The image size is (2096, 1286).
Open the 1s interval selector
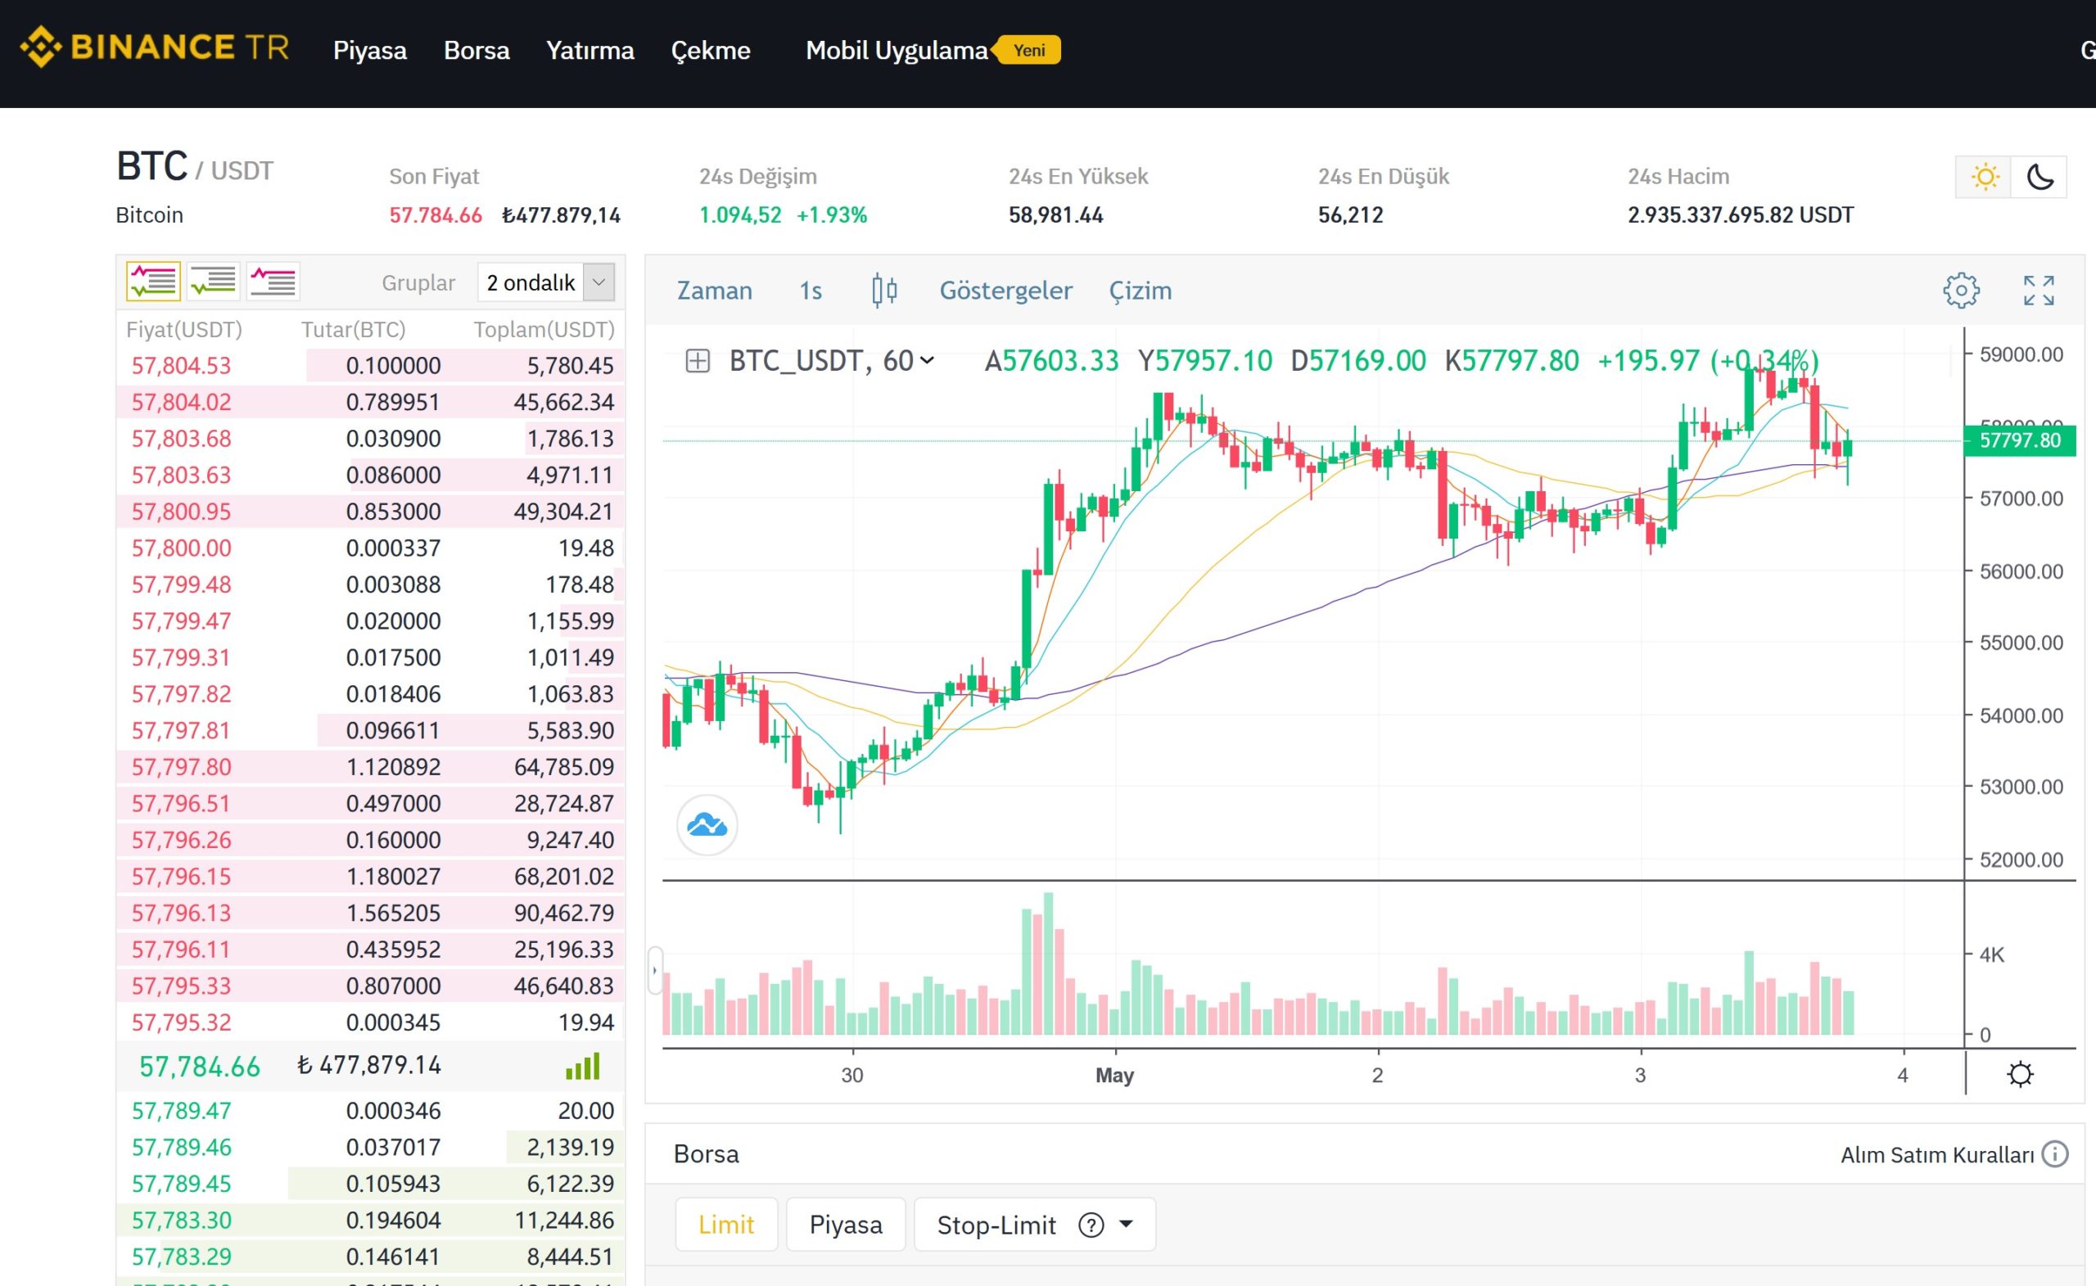coord(810,291)
